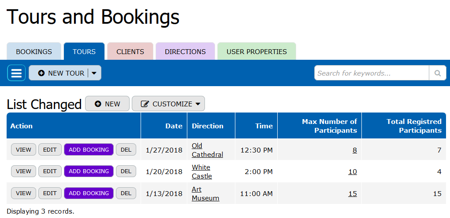Screen dimensions: 450x218
Task: Switch to the Clients tab
Action: [x=130, y=51]
